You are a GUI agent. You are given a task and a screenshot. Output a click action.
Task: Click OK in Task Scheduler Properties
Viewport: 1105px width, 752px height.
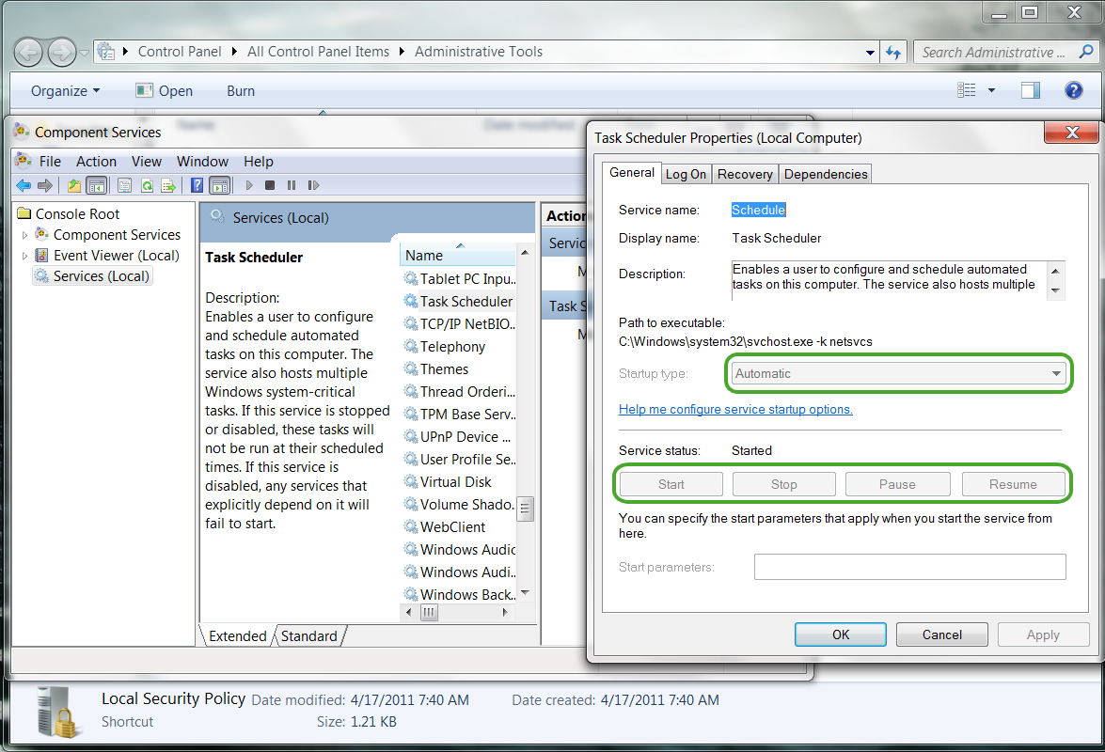(x=841, y=634)
